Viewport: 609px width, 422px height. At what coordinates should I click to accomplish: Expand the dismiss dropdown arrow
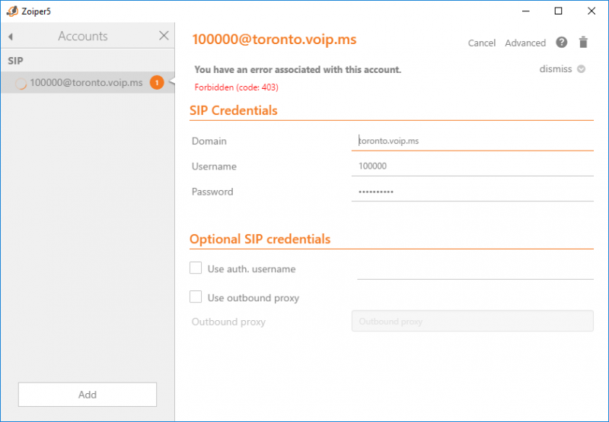[581, 69]
